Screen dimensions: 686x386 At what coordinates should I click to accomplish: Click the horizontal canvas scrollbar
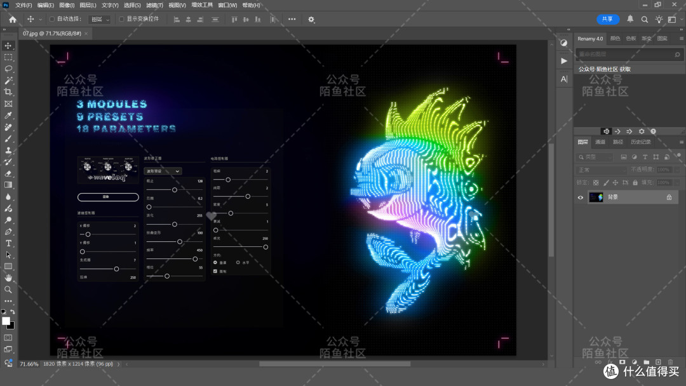click(335, 364)
